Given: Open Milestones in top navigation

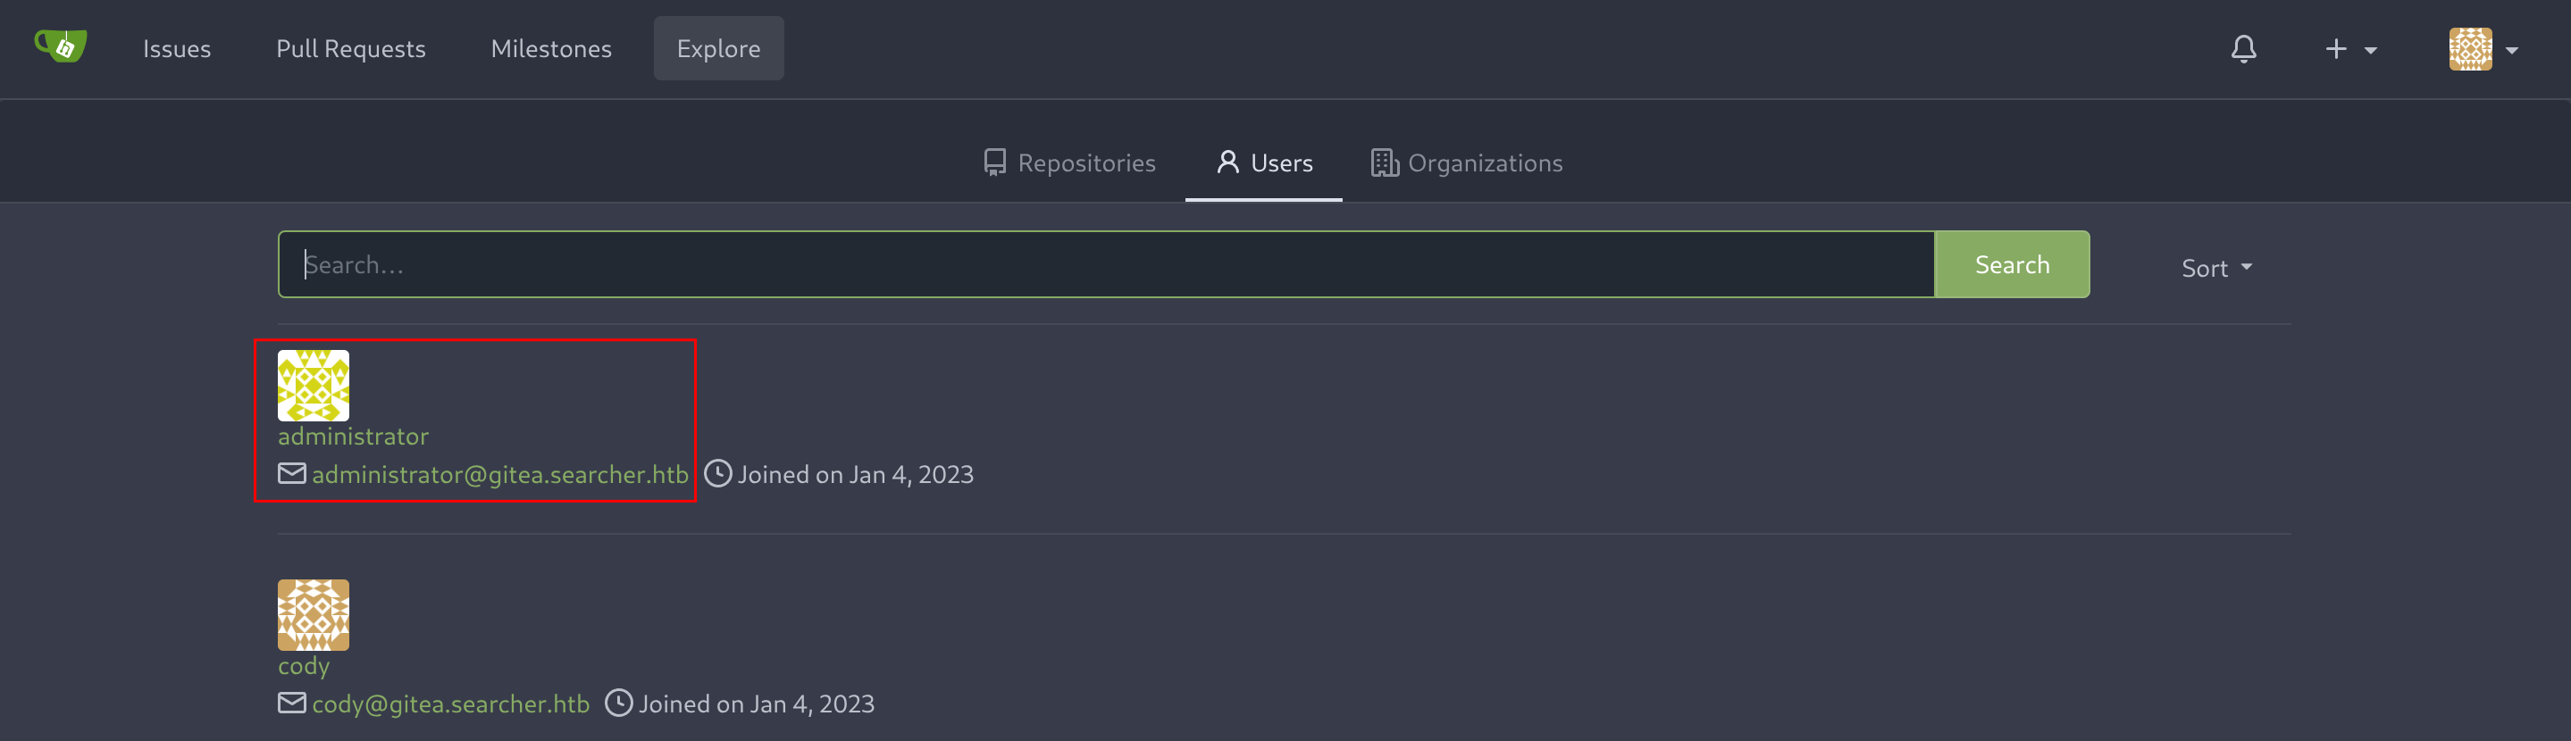Looking at the screenshot, I should pos(551,49).
